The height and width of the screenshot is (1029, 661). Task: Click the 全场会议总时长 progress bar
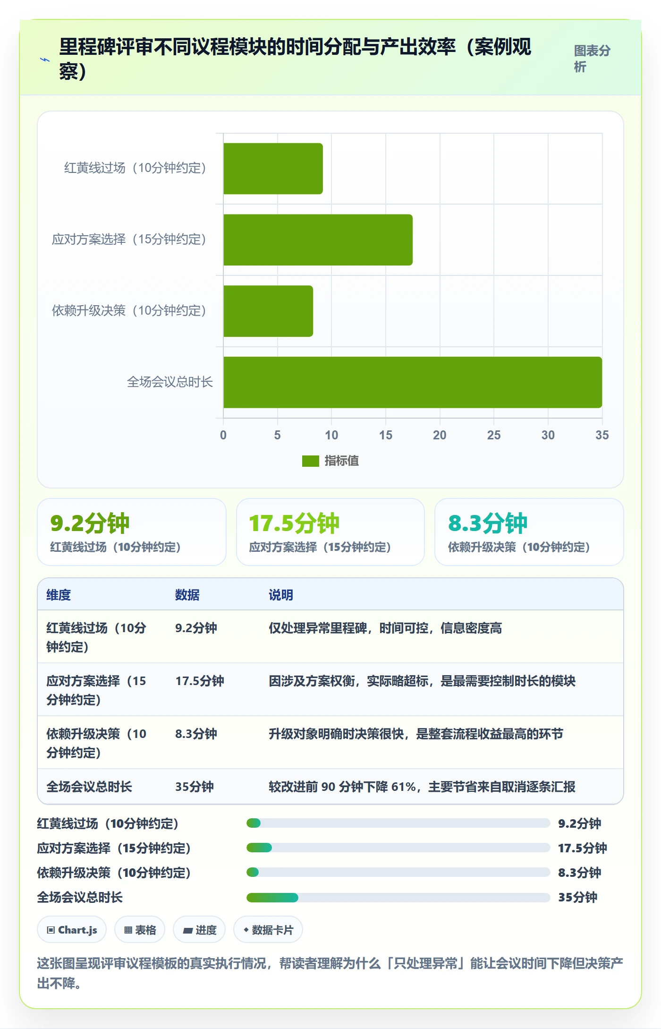[x=398, y=897]
